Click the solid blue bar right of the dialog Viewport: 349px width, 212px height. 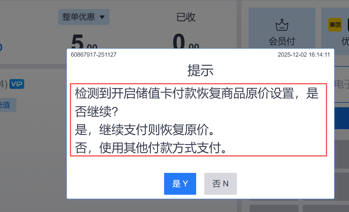pos(341,118)
